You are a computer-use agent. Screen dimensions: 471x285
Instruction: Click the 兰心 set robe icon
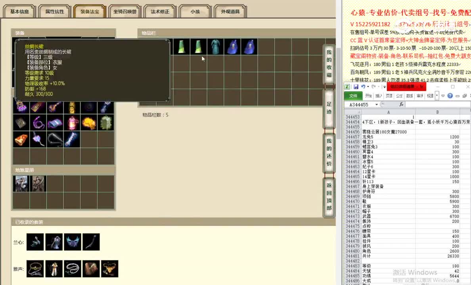[x=54, y=242]
